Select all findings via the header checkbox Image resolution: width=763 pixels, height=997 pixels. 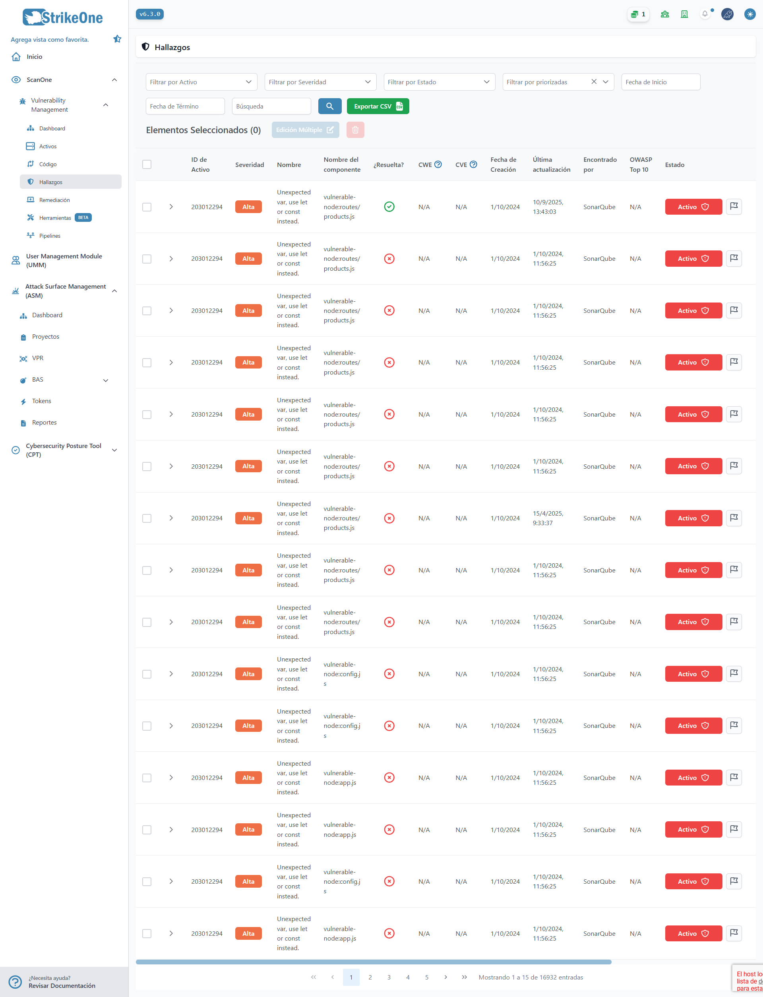pos(147,164)
